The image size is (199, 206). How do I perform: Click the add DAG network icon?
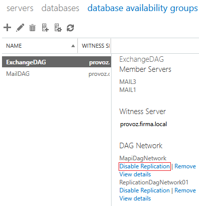point(45,28)
